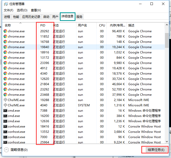Click ChsIME icon in PID 19288 row
Image resolution: width=171 pixels, height=158 pixels.
coord(5,100)
